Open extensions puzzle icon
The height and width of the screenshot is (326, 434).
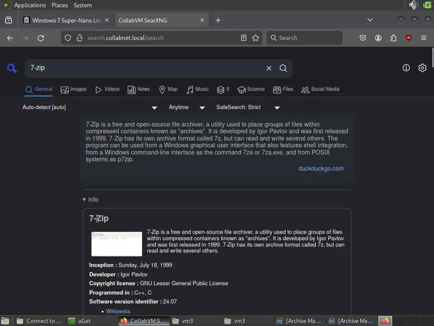393,38
